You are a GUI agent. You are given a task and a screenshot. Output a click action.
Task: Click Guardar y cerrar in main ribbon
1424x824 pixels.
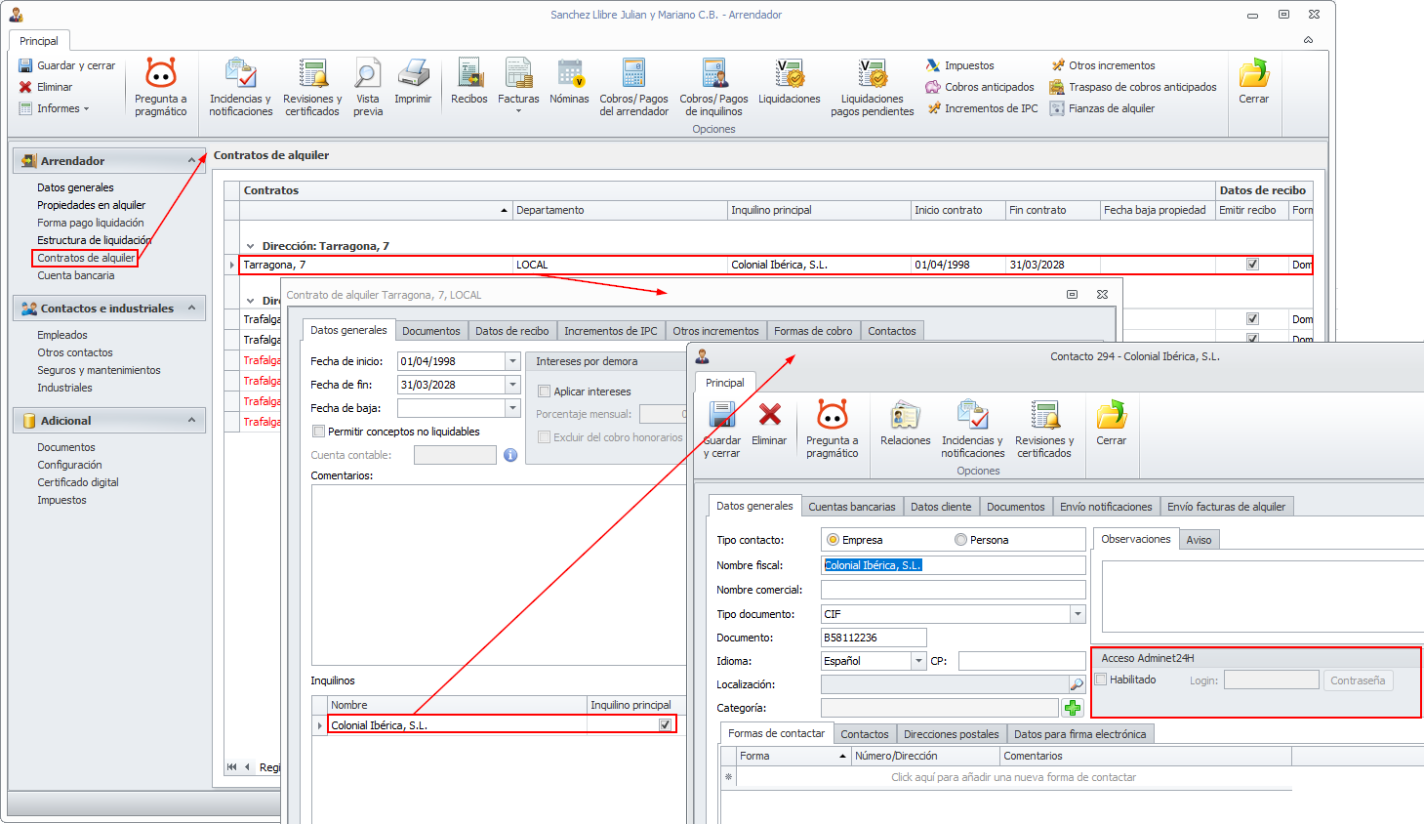[x=66, y=65]
